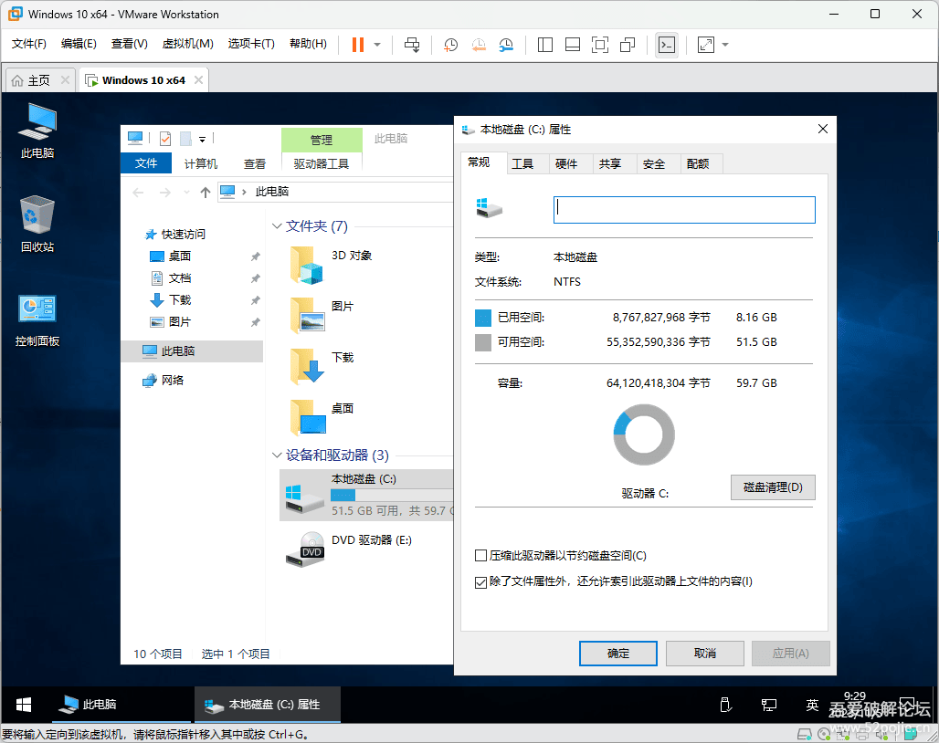Image resolution: width=939 pixels, height=743 pixels.
Task: Switch to the 硬件 tab
Action: [x=568, y=163]
